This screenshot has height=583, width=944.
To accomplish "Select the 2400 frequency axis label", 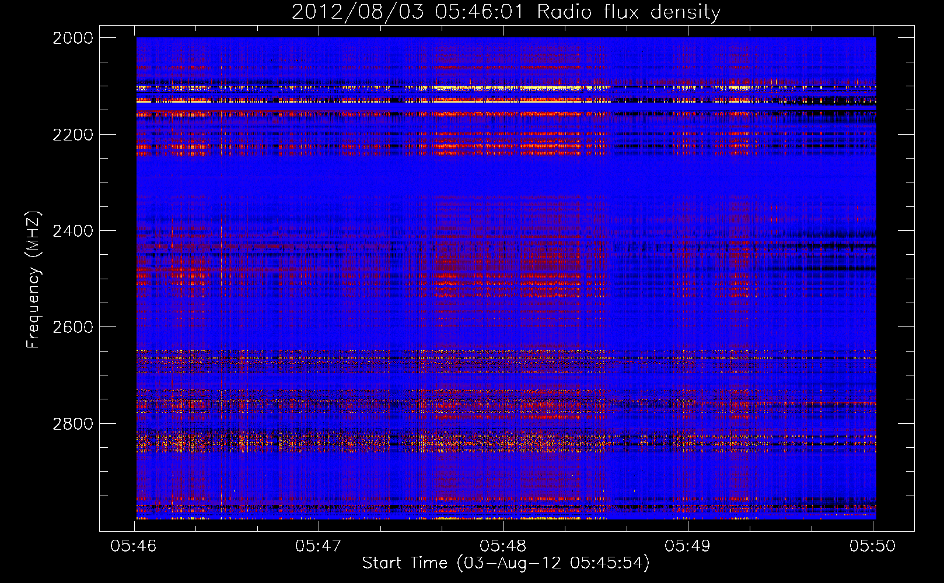I will [73, 231].
